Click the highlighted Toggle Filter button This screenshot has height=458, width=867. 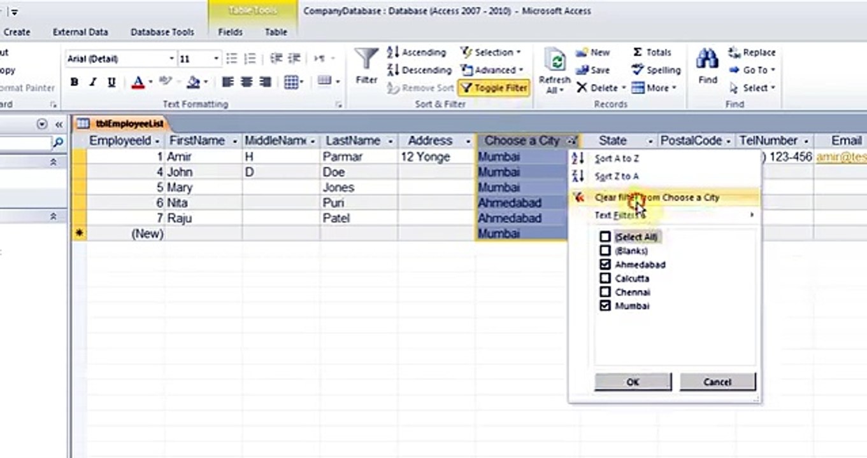click(x=494, y=88)
